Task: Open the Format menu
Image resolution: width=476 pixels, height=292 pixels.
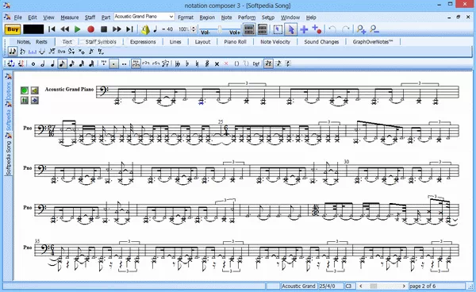Action: (x=186, y=17)
